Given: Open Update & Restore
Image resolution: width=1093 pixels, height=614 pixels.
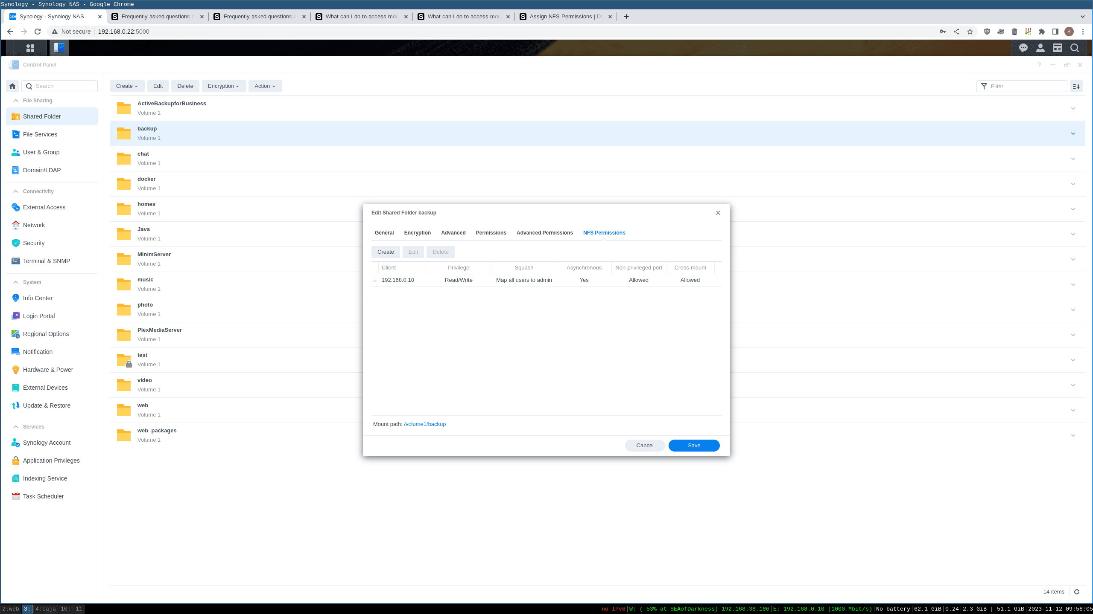Looking at the screenshot, I should coord(52,405).
